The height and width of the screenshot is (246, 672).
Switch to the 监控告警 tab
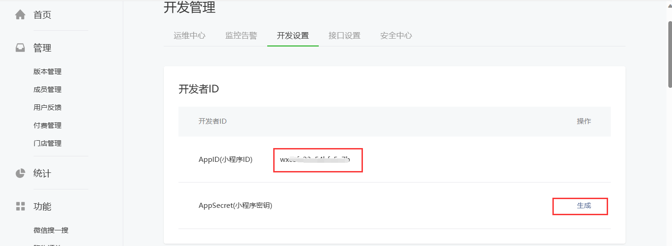coord(241,35)
